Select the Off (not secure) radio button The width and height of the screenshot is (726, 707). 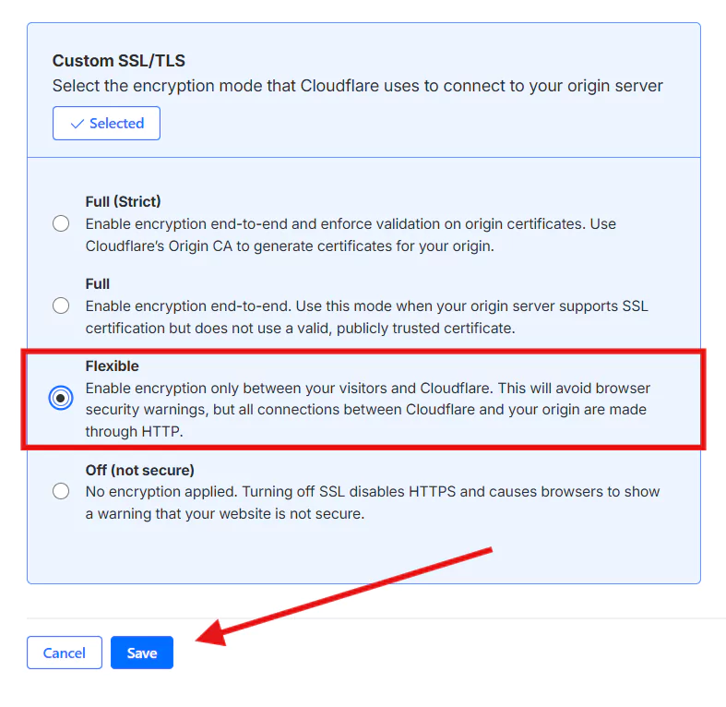point(61,491)
